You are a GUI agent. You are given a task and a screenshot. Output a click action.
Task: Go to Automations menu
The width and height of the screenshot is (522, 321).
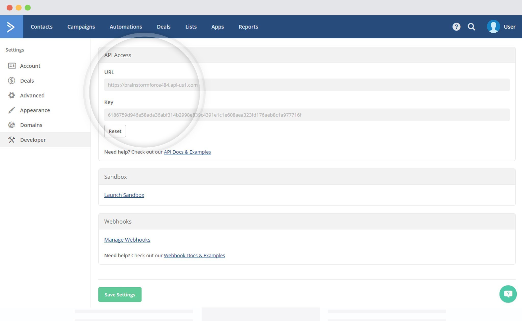(x=126, y=27)
